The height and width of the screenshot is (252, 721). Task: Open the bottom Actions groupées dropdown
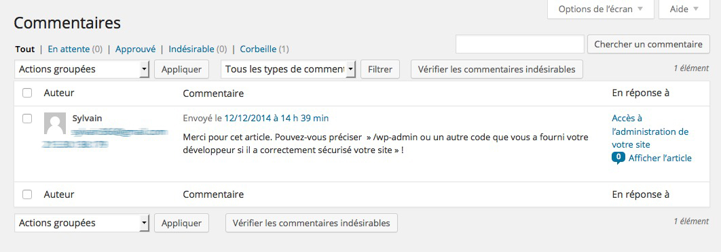click(82, 223)
